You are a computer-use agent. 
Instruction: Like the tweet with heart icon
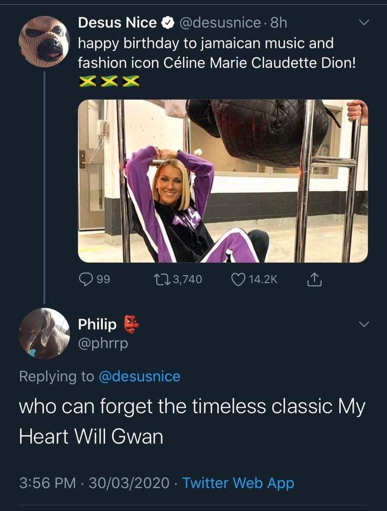(x=238, y=279)
